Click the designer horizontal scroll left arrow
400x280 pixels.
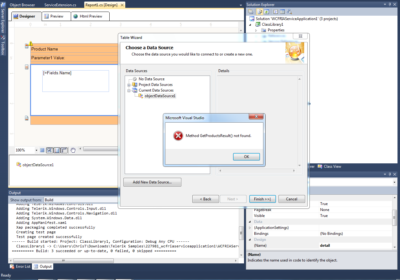(80, 149)
